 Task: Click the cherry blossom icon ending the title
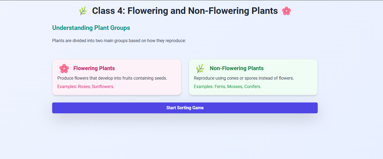286,11
